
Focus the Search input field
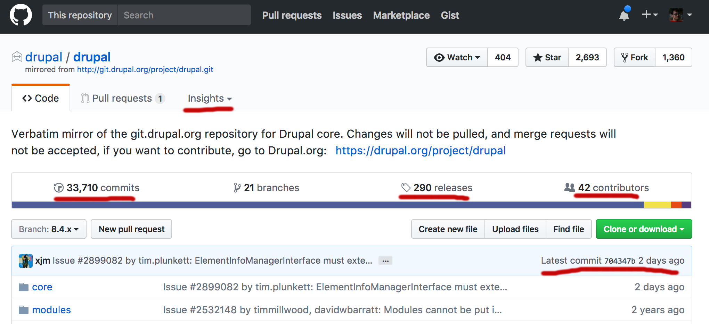(184, 15)
